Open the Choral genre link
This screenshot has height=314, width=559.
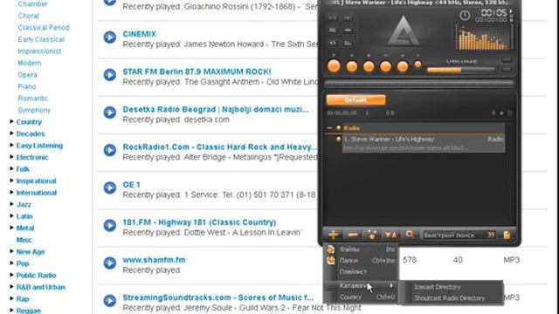click(x=29, y=16)
